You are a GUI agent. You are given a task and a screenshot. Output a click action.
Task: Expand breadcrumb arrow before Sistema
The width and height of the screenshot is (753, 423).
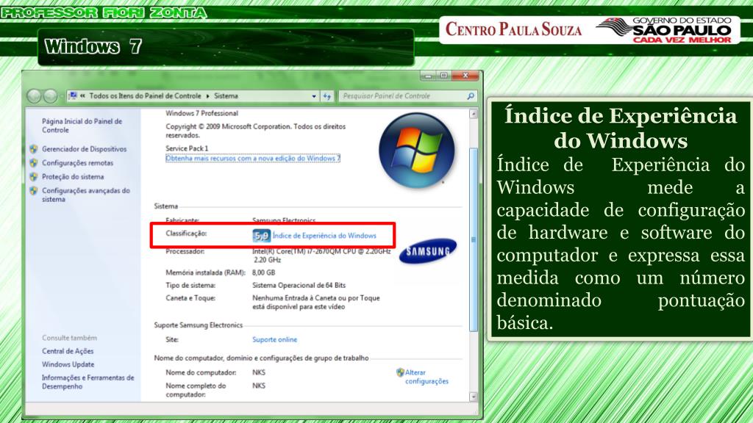(208, 96)
